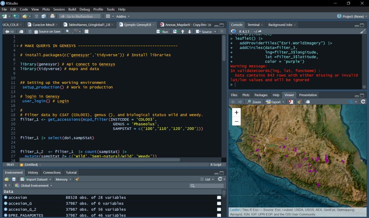
Task: Clear environment objects with broom icon
Action: coord(77,179)
